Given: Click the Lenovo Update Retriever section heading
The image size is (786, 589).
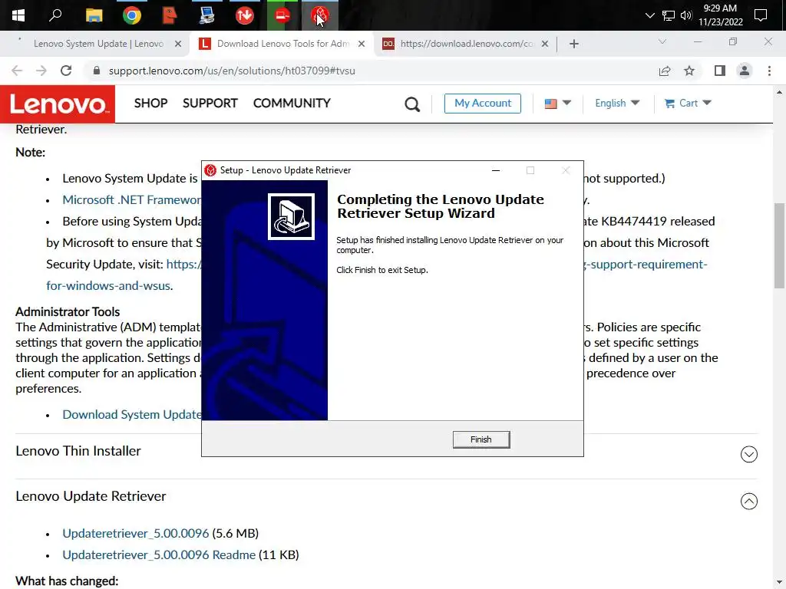Looking at the screenshot, I should coord(91,496).
